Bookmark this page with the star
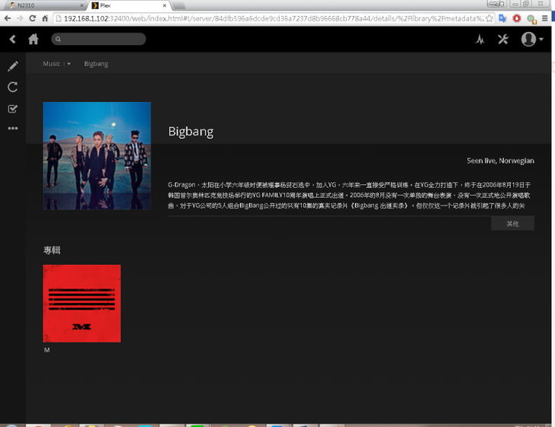Viewport: 555px width, 427px height. click(x=489, y=18)
